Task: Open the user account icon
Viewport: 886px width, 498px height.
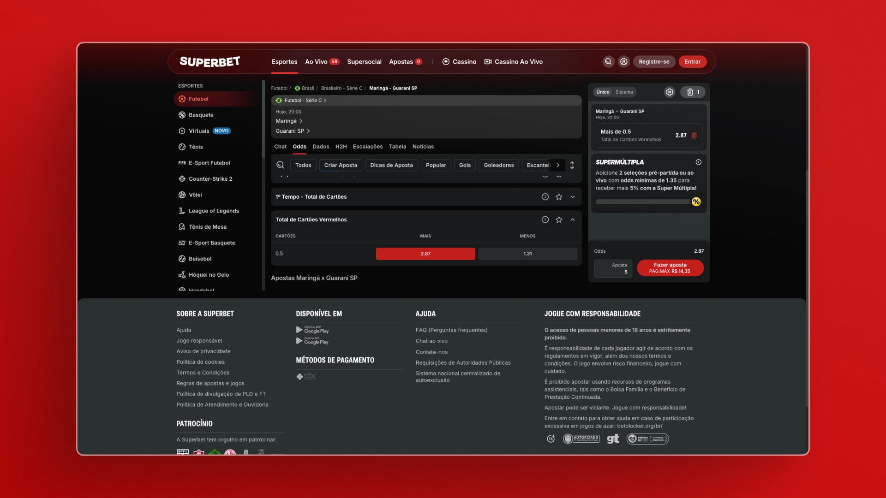Action: 623,61
